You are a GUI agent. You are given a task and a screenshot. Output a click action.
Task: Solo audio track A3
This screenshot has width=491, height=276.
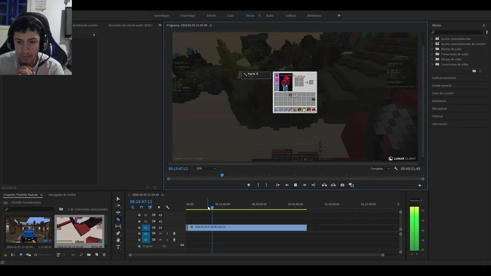pos(167,240)
